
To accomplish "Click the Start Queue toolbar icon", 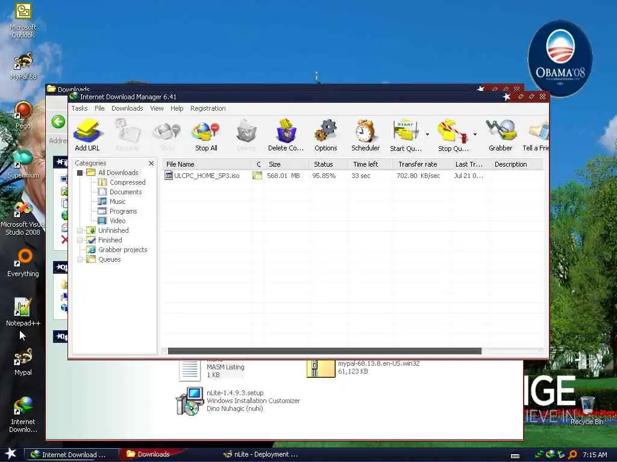I will pyautogui.click(x=406, y=135).
